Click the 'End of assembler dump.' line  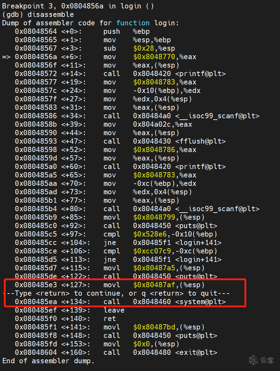(x=48, y=361)
